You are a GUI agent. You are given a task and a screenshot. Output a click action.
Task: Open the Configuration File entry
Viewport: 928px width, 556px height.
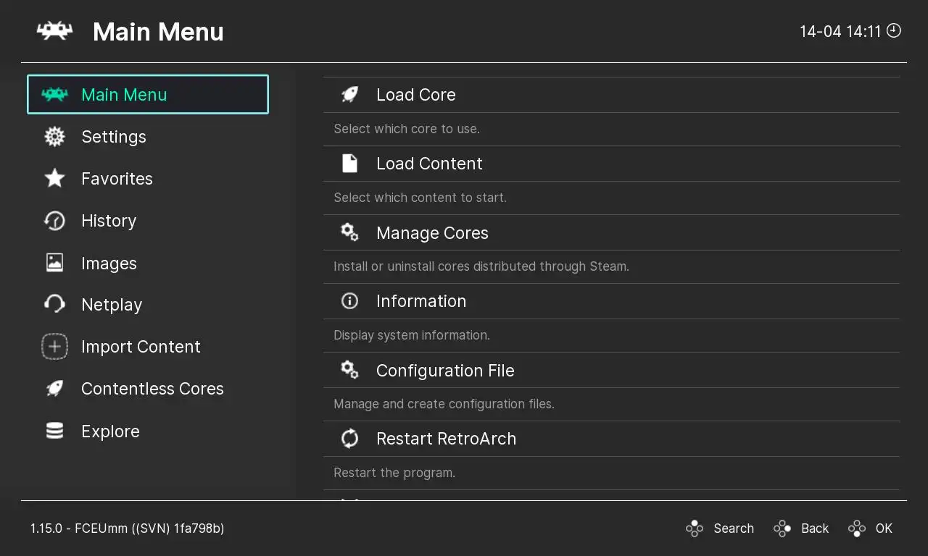point(445,371)
